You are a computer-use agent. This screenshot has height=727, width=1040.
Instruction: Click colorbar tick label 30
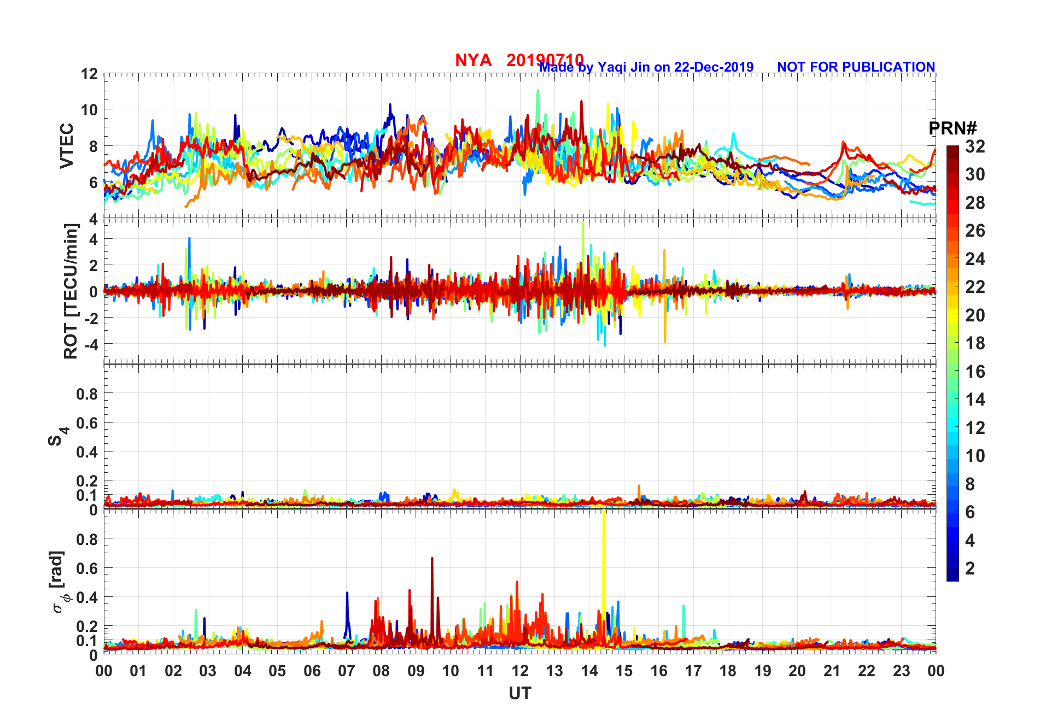click(x=975, y=174)
